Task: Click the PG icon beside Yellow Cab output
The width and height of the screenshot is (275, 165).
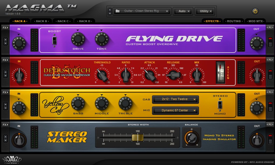Action: click(x=270, y=92)
